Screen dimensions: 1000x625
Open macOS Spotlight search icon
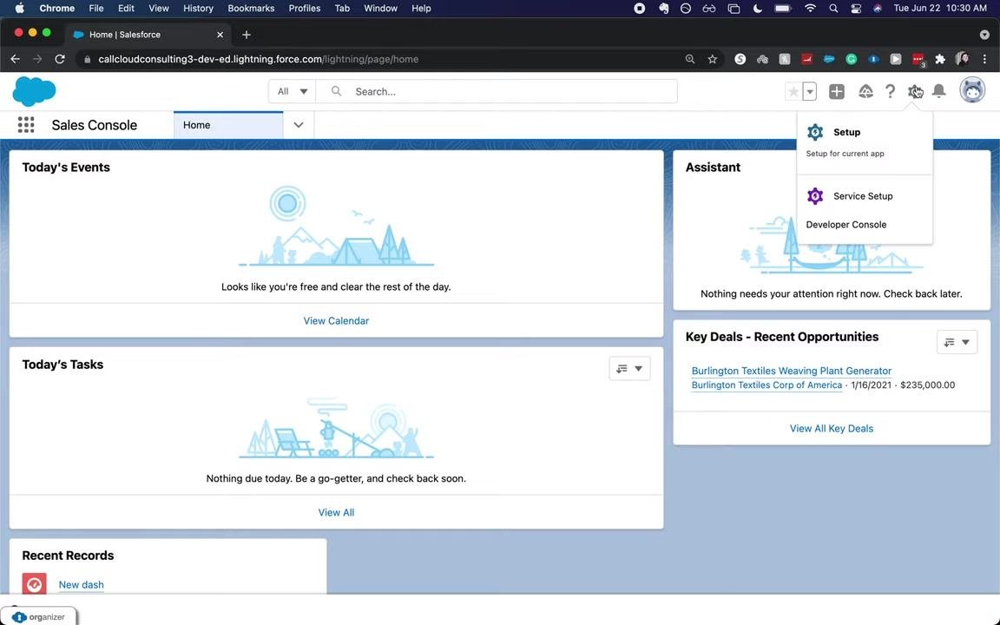(833, 9)
